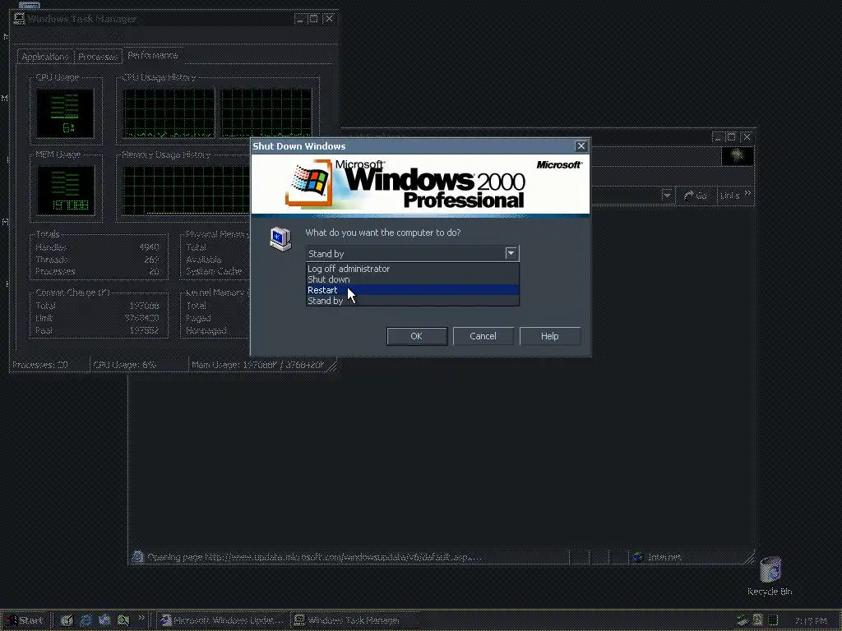Click the Internet Explorer throbber logo
Screen dimensions: 842x631
click(738, 156)
